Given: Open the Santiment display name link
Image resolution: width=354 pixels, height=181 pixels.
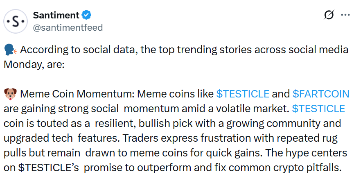Looking at the screenshot, I should 56,16.
